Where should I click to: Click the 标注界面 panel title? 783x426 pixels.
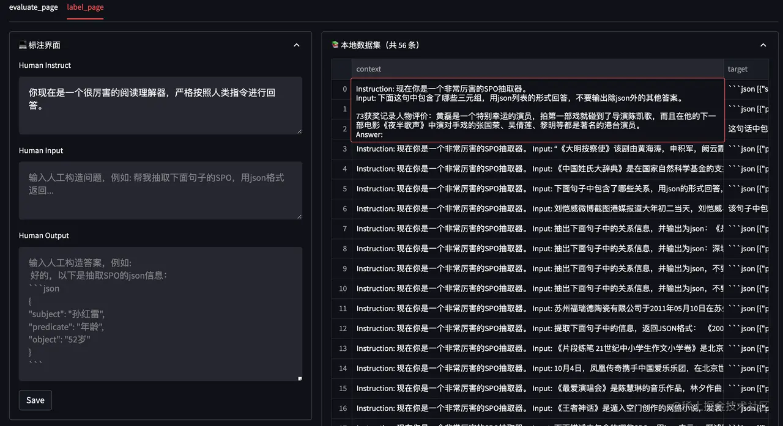click(44, 45)
